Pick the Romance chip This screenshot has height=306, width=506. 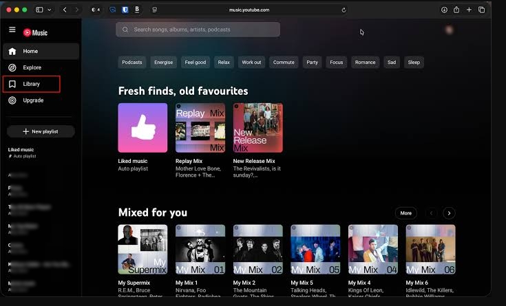click(x=366, y=63)
